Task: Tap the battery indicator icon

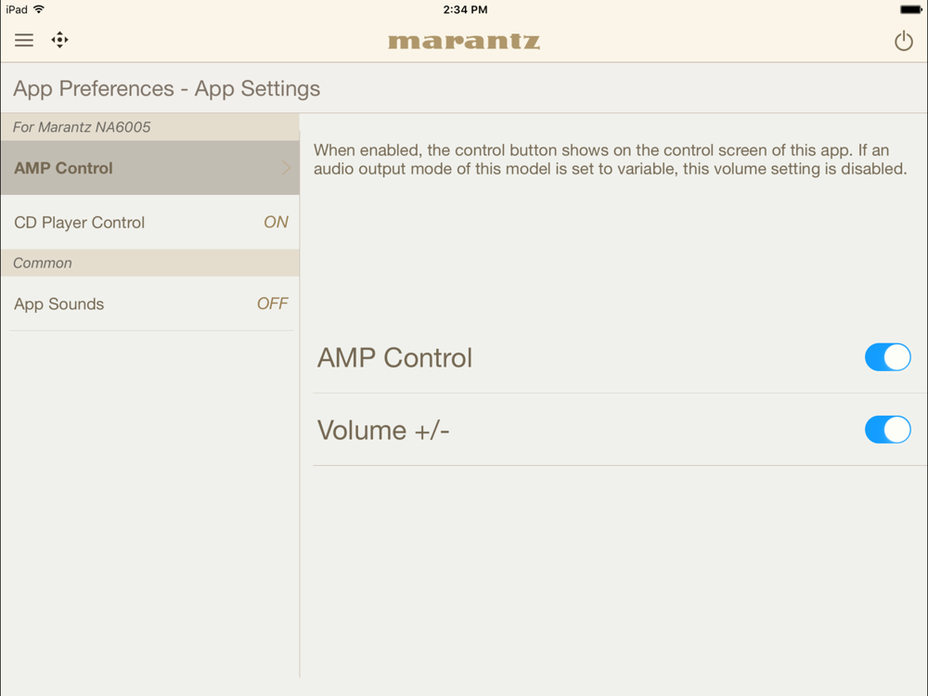Action: tap(911, 9)
